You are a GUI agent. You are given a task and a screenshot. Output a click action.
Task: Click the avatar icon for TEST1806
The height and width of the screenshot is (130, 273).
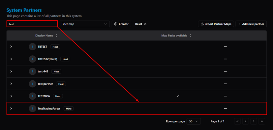coord(32,96)
